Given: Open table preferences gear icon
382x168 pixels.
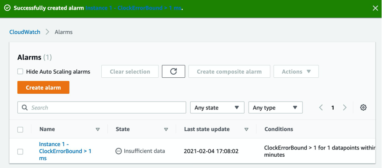Looking at the screenshot, I should pos(363,107).
